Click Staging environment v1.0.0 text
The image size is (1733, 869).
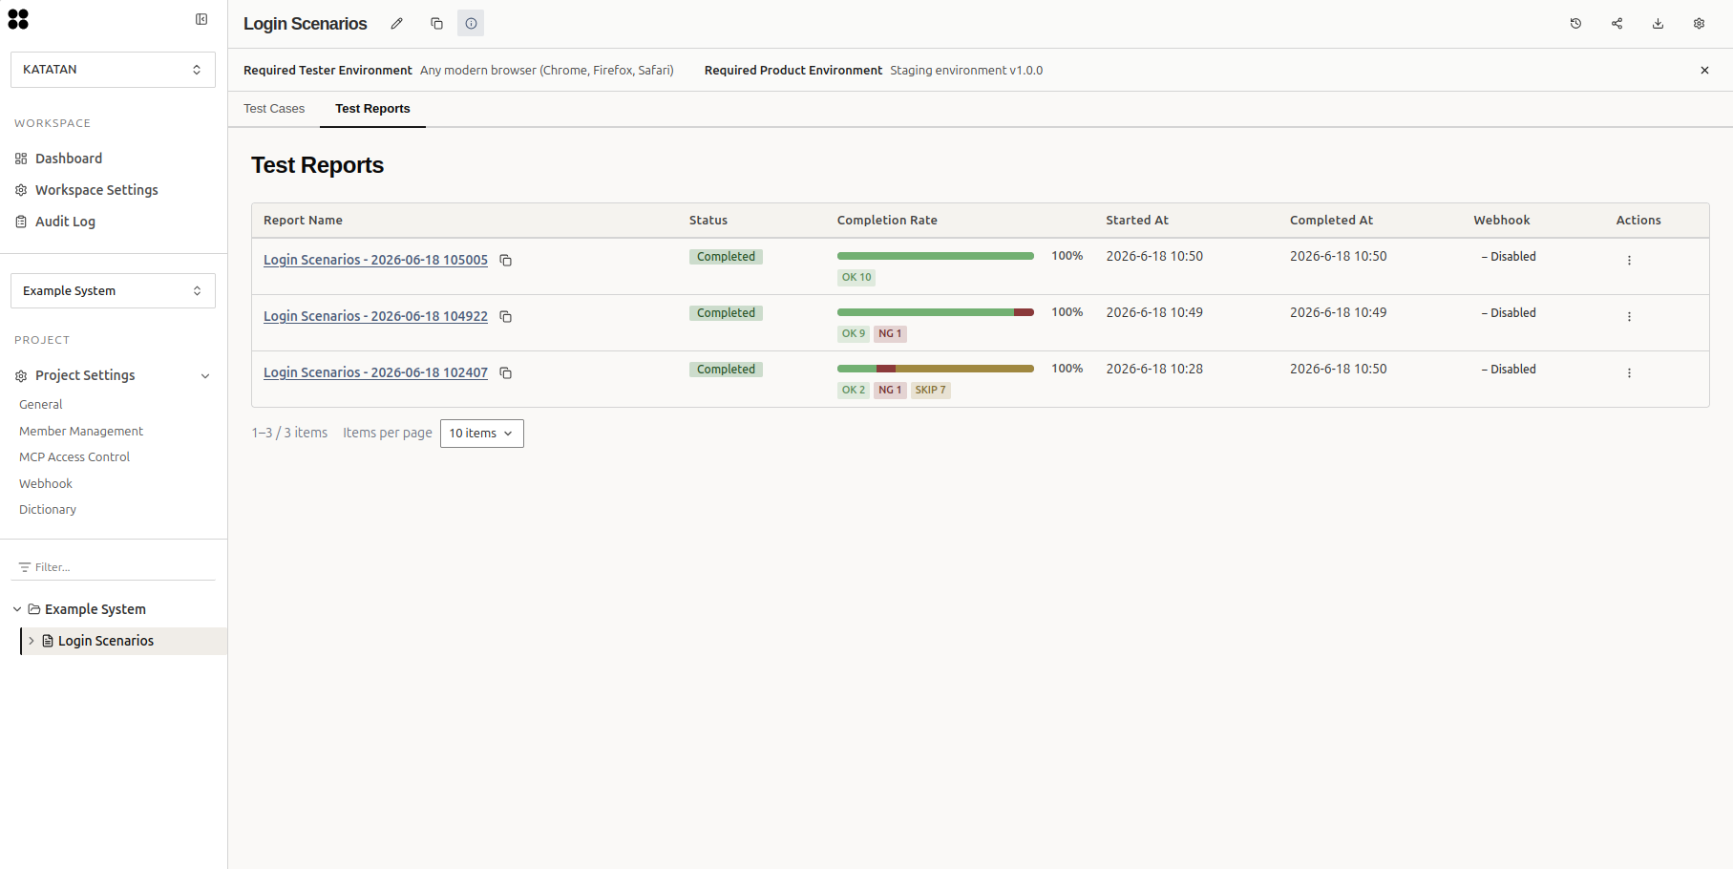[x=966, y=71]
